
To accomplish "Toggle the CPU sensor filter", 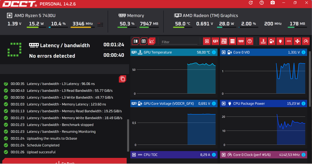I will pyautogui.click(x=207, y=41).
